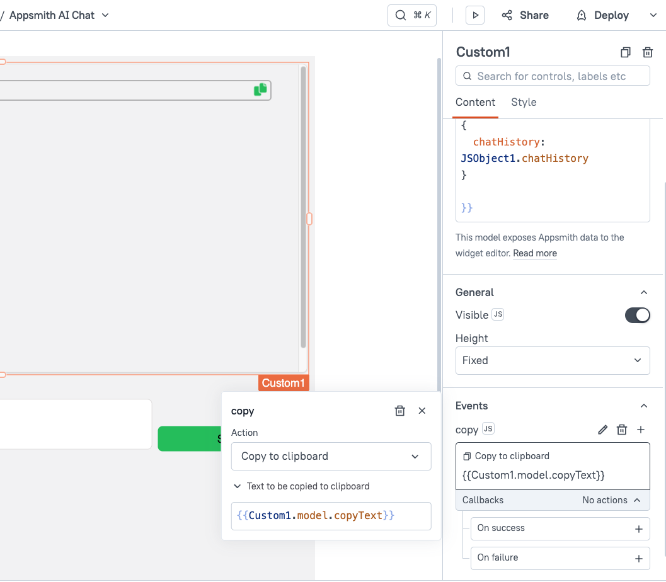Expand the Callbacks section
Image resolution: width=666 pixels, height=582 pixels.
click(x=553, y=500)
